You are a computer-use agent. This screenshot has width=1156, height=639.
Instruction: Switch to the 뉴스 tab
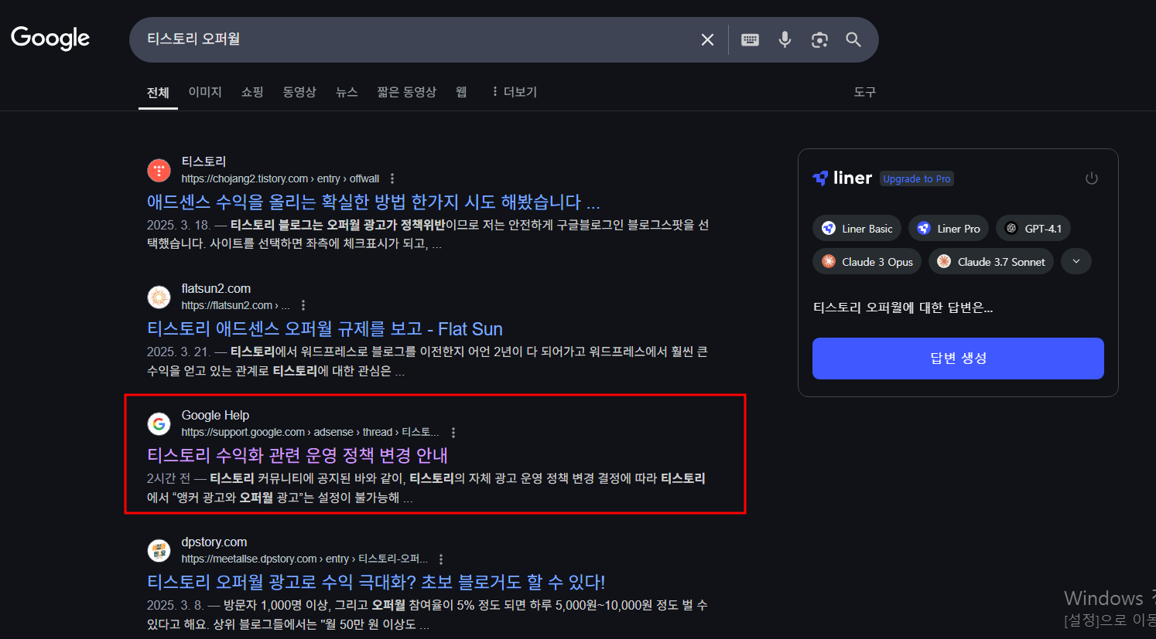click(347, 92)
